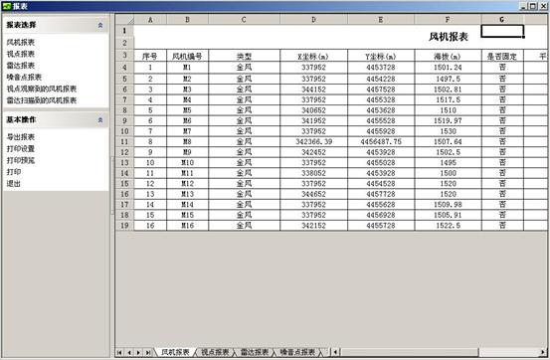Switch to the 视点报表 sheet tab
550x360 pixels.
click(215, 352)
